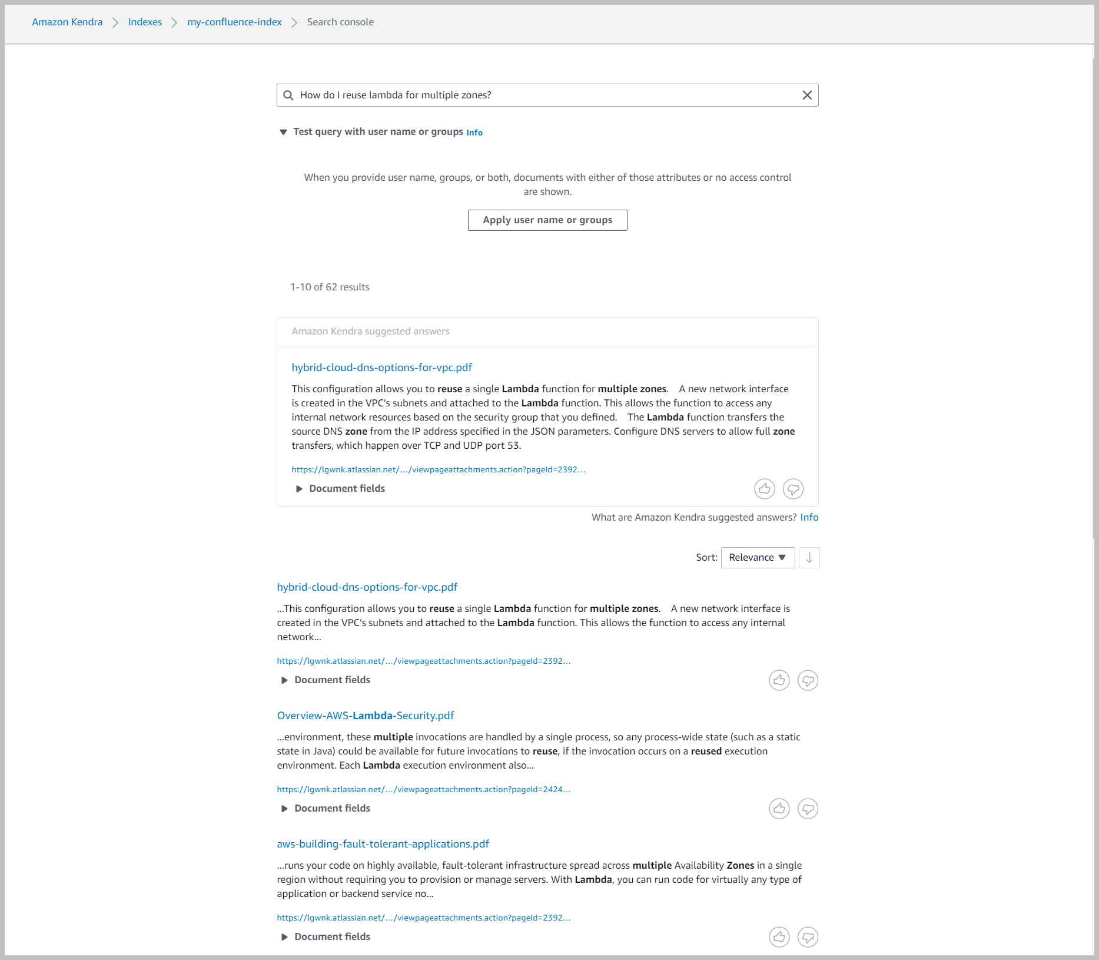Open Info link about suggested answers
Screen dimensions: 1099x960
coord(809,518)
